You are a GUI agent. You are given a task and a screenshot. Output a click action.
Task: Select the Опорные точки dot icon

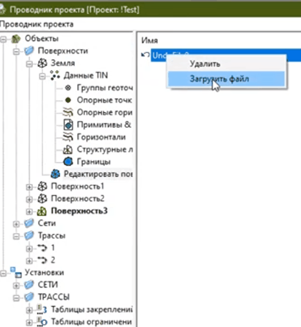pos(68,100)
